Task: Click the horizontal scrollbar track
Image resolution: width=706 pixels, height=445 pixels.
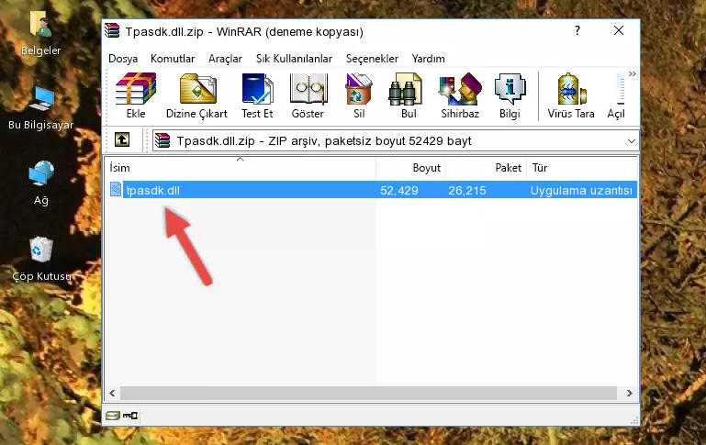Action: (368, 394)
